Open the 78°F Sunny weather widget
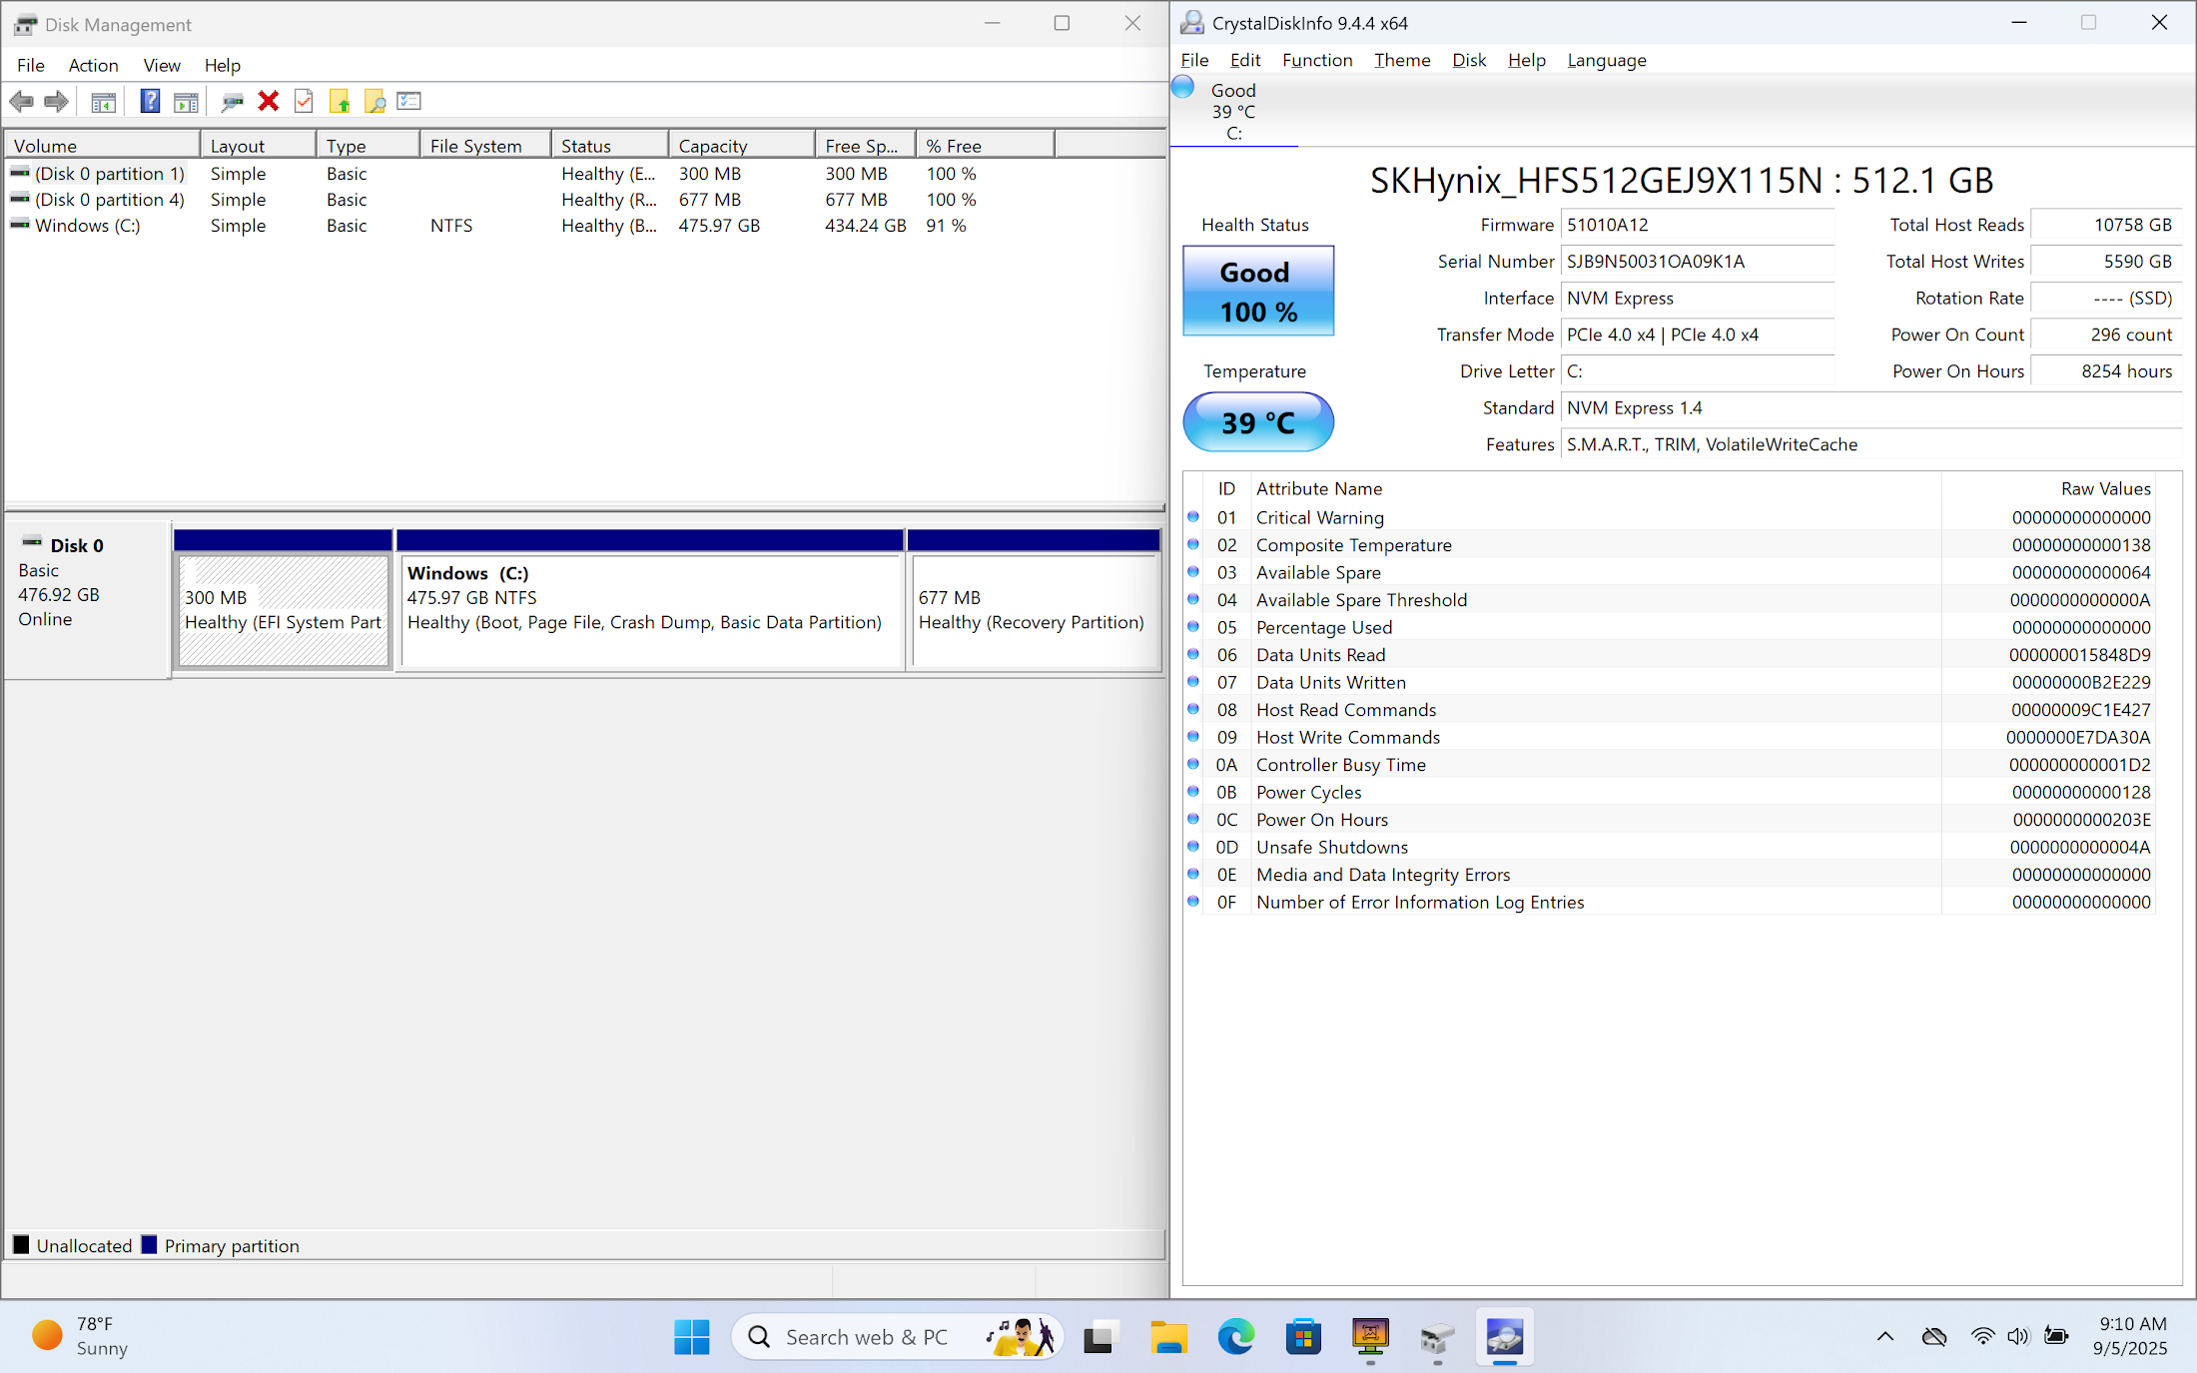 pyautogui.click(x=80, y=1336)
